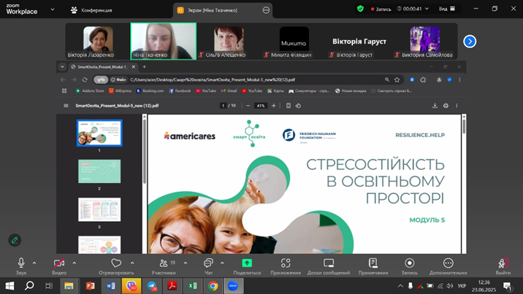Select Вікторія Лазаренко video tile
Image resolution: width=523 pixels, height=294 pixels.
click(98, 42)
